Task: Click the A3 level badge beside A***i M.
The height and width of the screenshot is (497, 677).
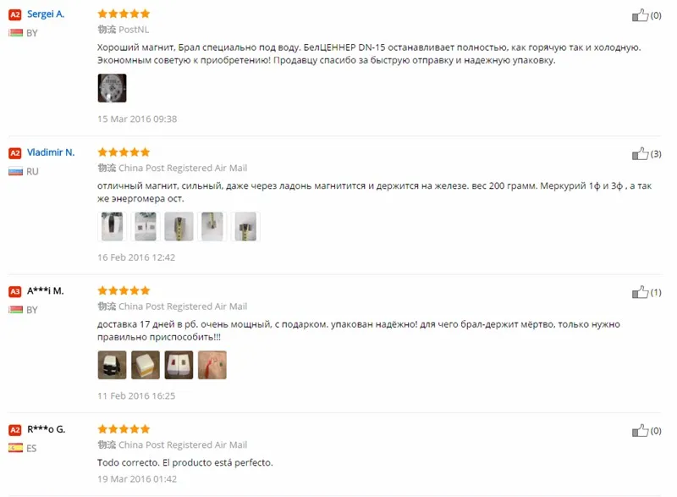Action: pyautogui.click(x=15, y=291)
